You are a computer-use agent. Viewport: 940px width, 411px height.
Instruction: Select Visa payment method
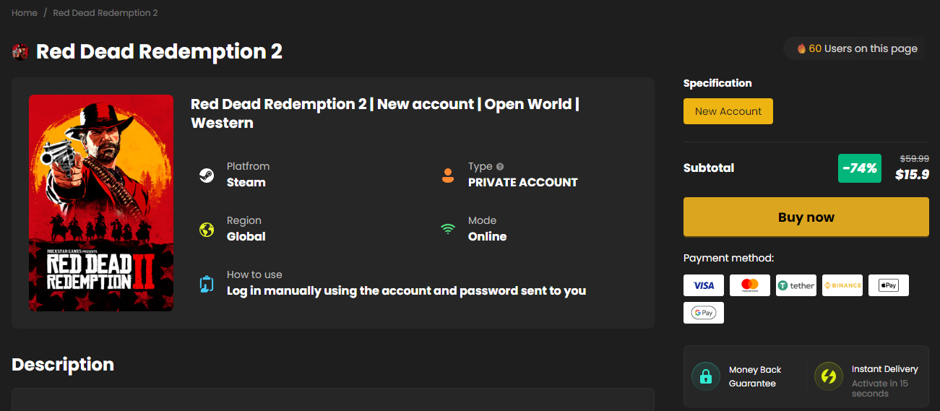(704, 285)
